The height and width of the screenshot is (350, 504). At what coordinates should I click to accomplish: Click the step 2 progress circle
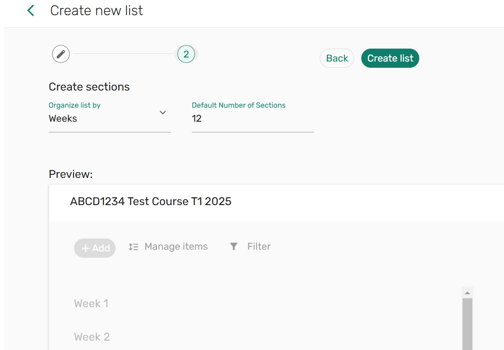pyautogui.click(x=186, y=54)
